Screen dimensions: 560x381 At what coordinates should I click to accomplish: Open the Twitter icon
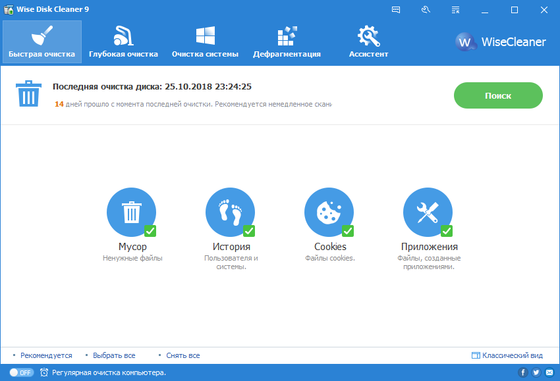[536, 372]
